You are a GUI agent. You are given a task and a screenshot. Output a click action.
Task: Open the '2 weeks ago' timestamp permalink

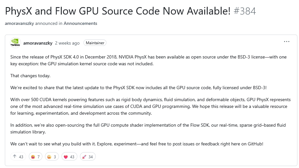click(67, 43)
